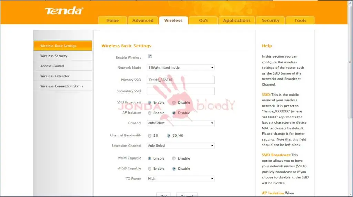
Task: Switch to the Advanced tab
Action: tap(143, 20)
